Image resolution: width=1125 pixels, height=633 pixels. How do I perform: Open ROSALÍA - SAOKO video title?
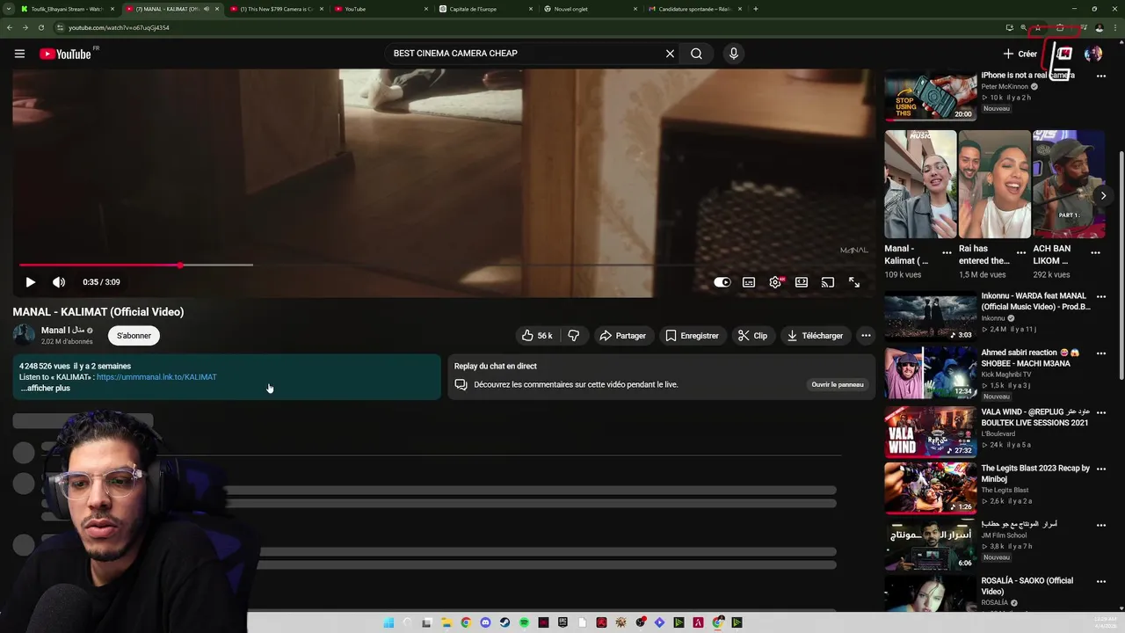[1027, 586]
